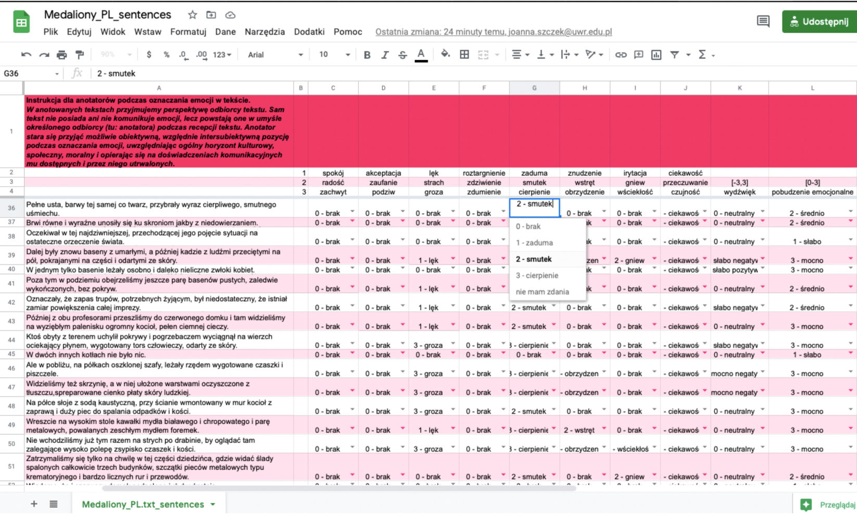
Task: Click the green Udostępnij button
Action: (x=819, y=22)
